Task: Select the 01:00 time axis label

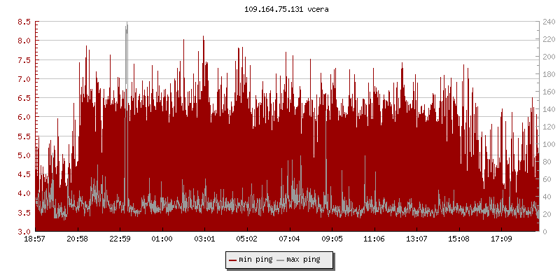Action: tap(162, 239)
